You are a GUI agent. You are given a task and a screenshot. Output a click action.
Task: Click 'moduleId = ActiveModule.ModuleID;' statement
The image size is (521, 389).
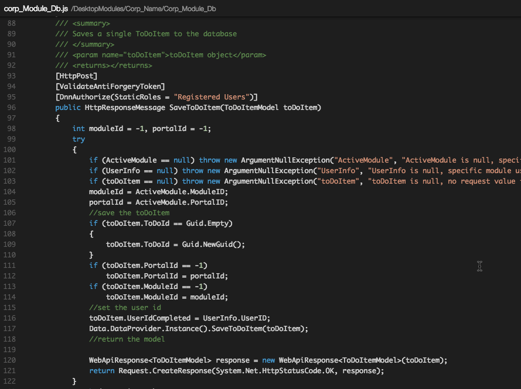(x=158, y=192)
